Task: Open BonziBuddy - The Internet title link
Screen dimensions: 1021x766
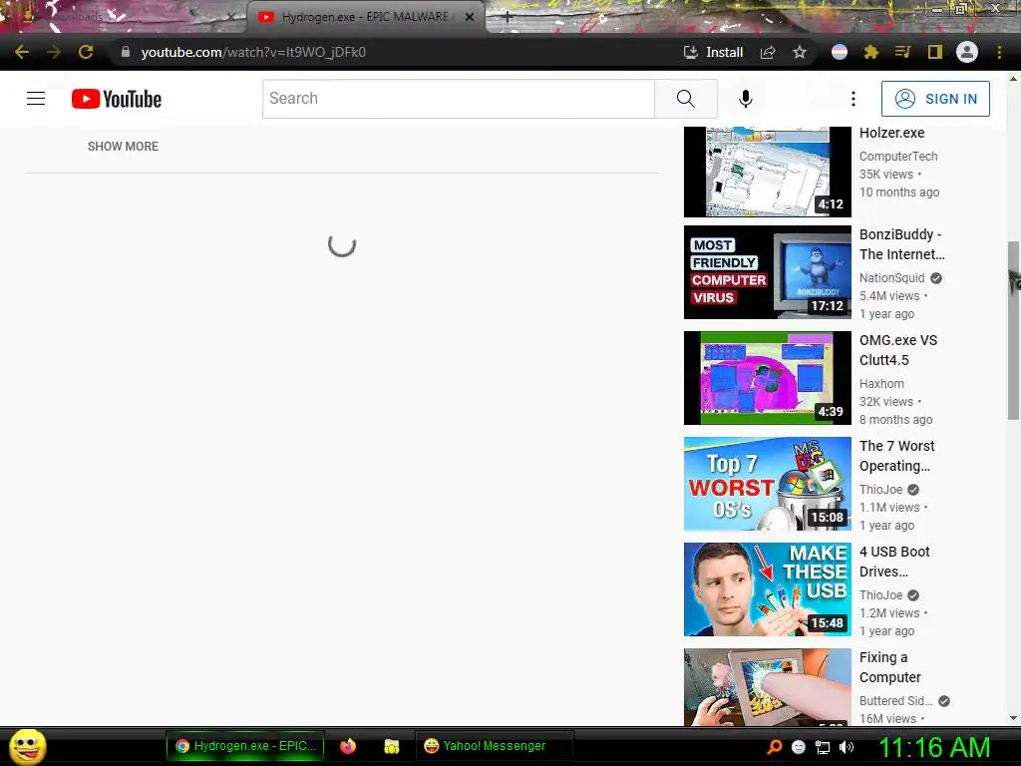Action: pos(901,244)
